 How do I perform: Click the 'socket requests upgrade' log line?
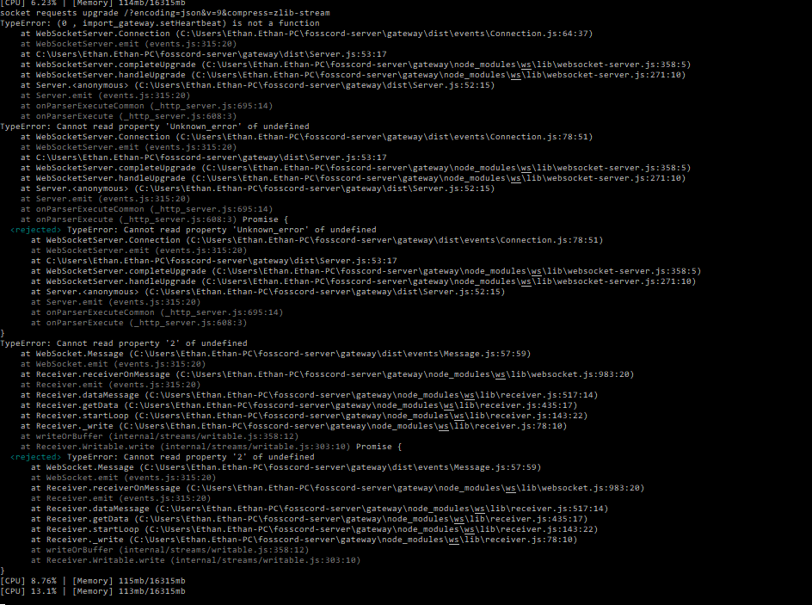[164, 12]
